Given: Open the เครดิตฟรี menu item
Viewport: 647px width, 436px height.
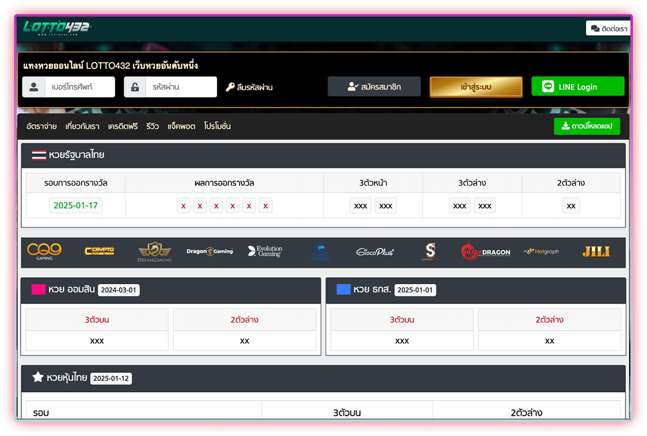Looking at the screenshot, I should click(x=122, y=126).
